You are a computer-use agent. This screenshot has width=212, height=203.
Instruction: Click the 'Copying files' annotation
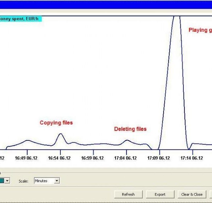[56, 123]
